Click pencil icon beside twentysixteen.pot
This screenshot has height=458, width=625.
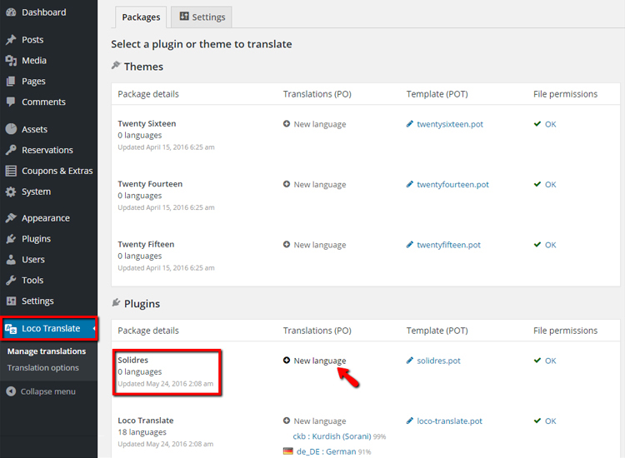click(x=409, y=124)
